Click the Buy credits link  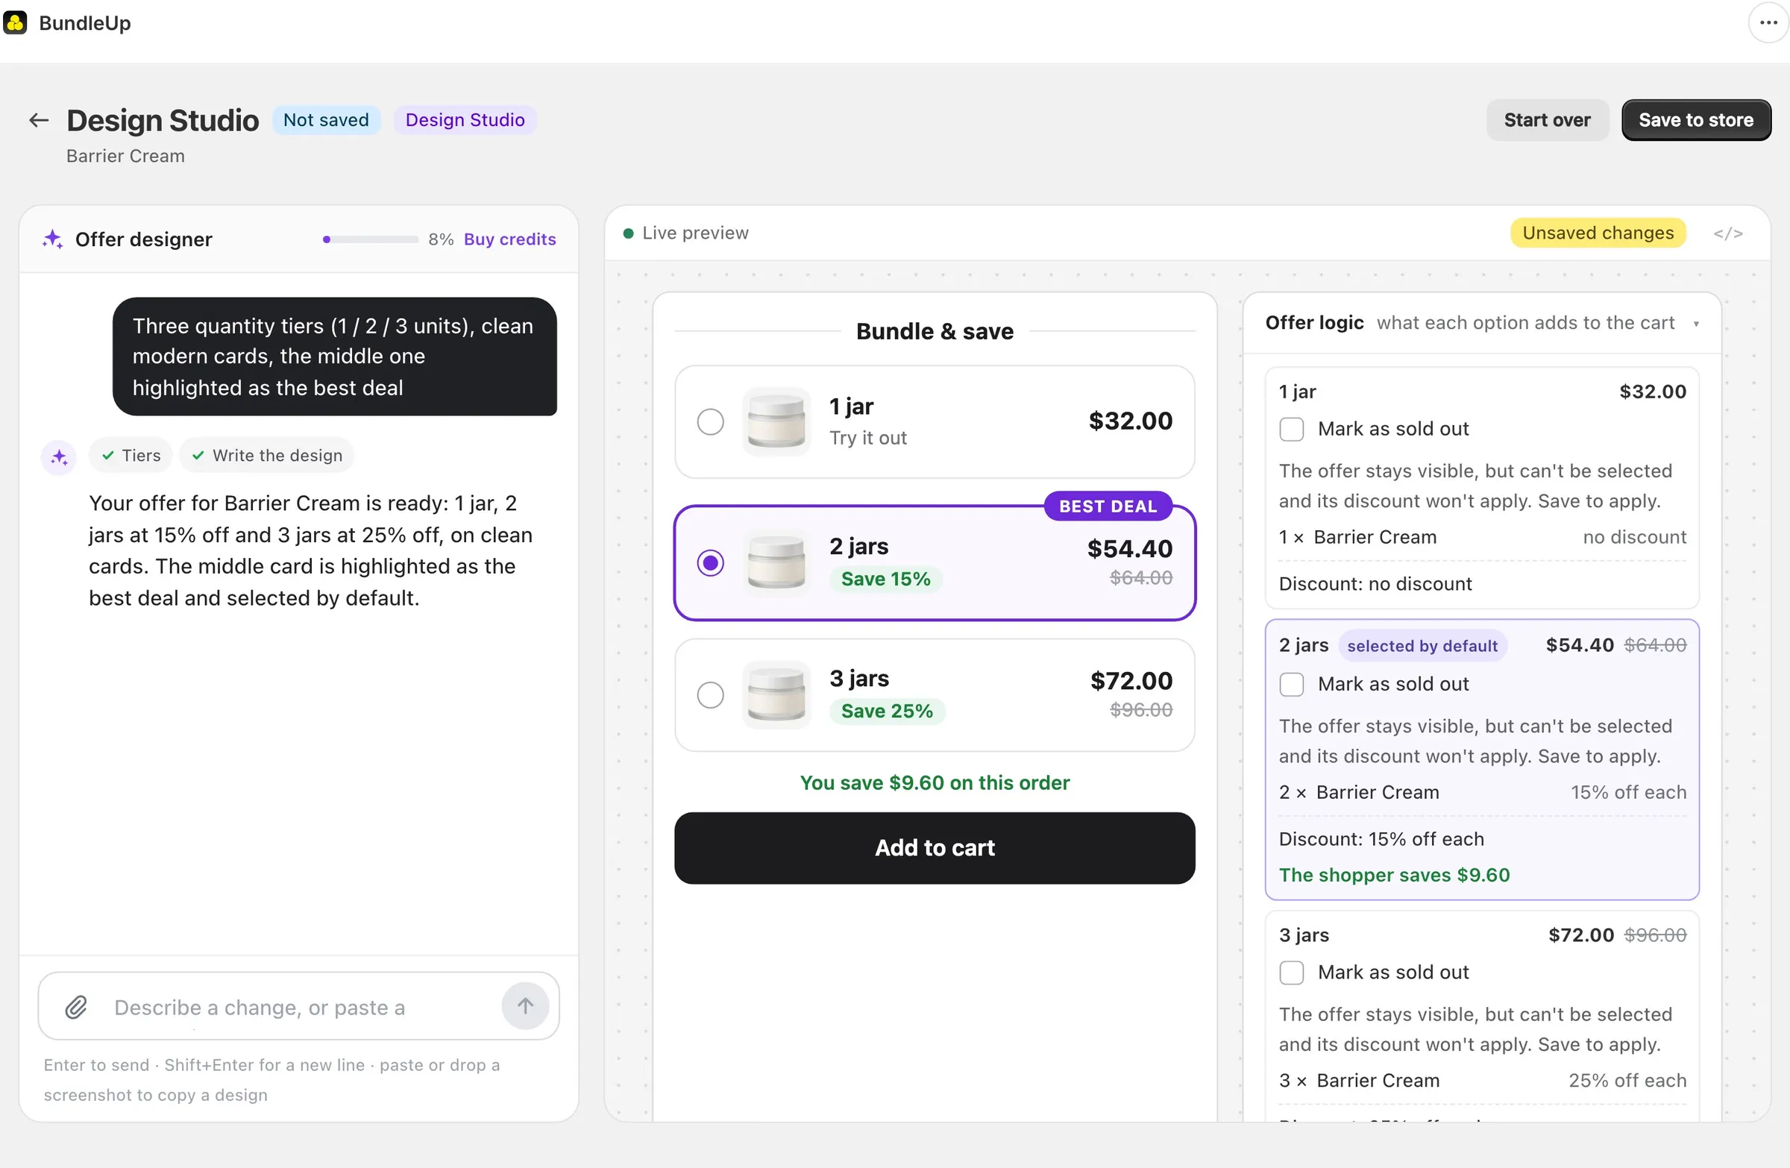[510, 239]
